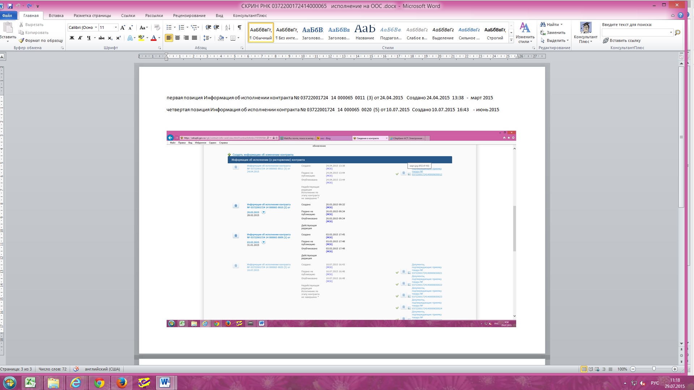694x390 pixels.
Task: Open Выделить selection menu
Action: pyautogui.click(x=554, y=40)
